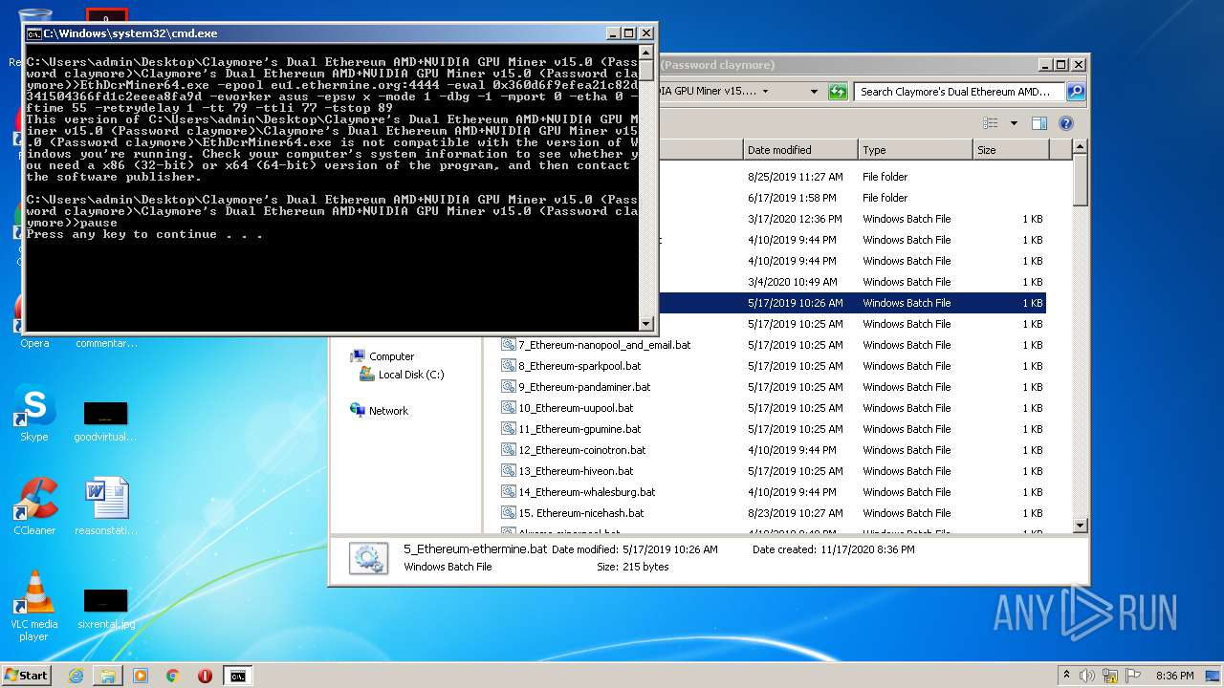1224x688 pixels.
Task: Open the CCleaner desktop shortcut
Action: [x=34, y=506]
